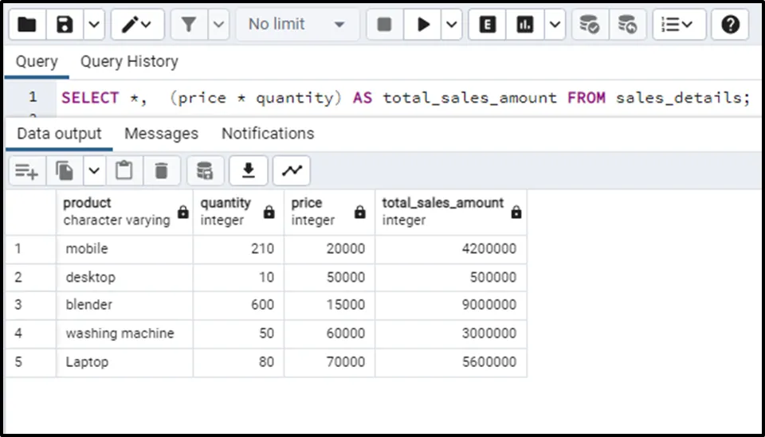The width and height of the screenshot is (765, 437).
Task: Click the Explain Analyze chart icon
Action: 525,25
